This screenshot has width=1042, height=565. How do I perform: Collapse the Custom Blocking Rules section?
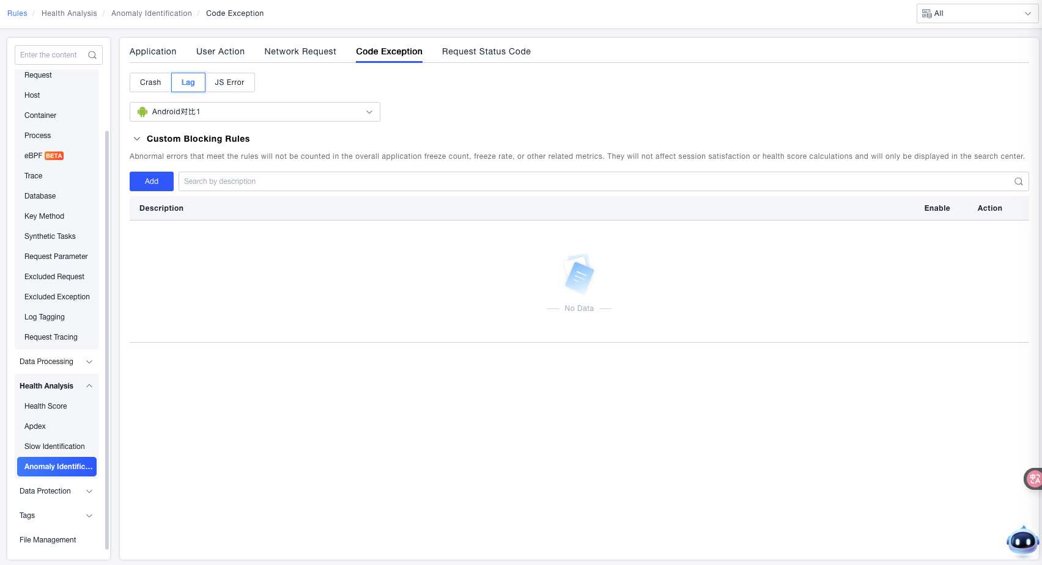click(x=137, y=139)
